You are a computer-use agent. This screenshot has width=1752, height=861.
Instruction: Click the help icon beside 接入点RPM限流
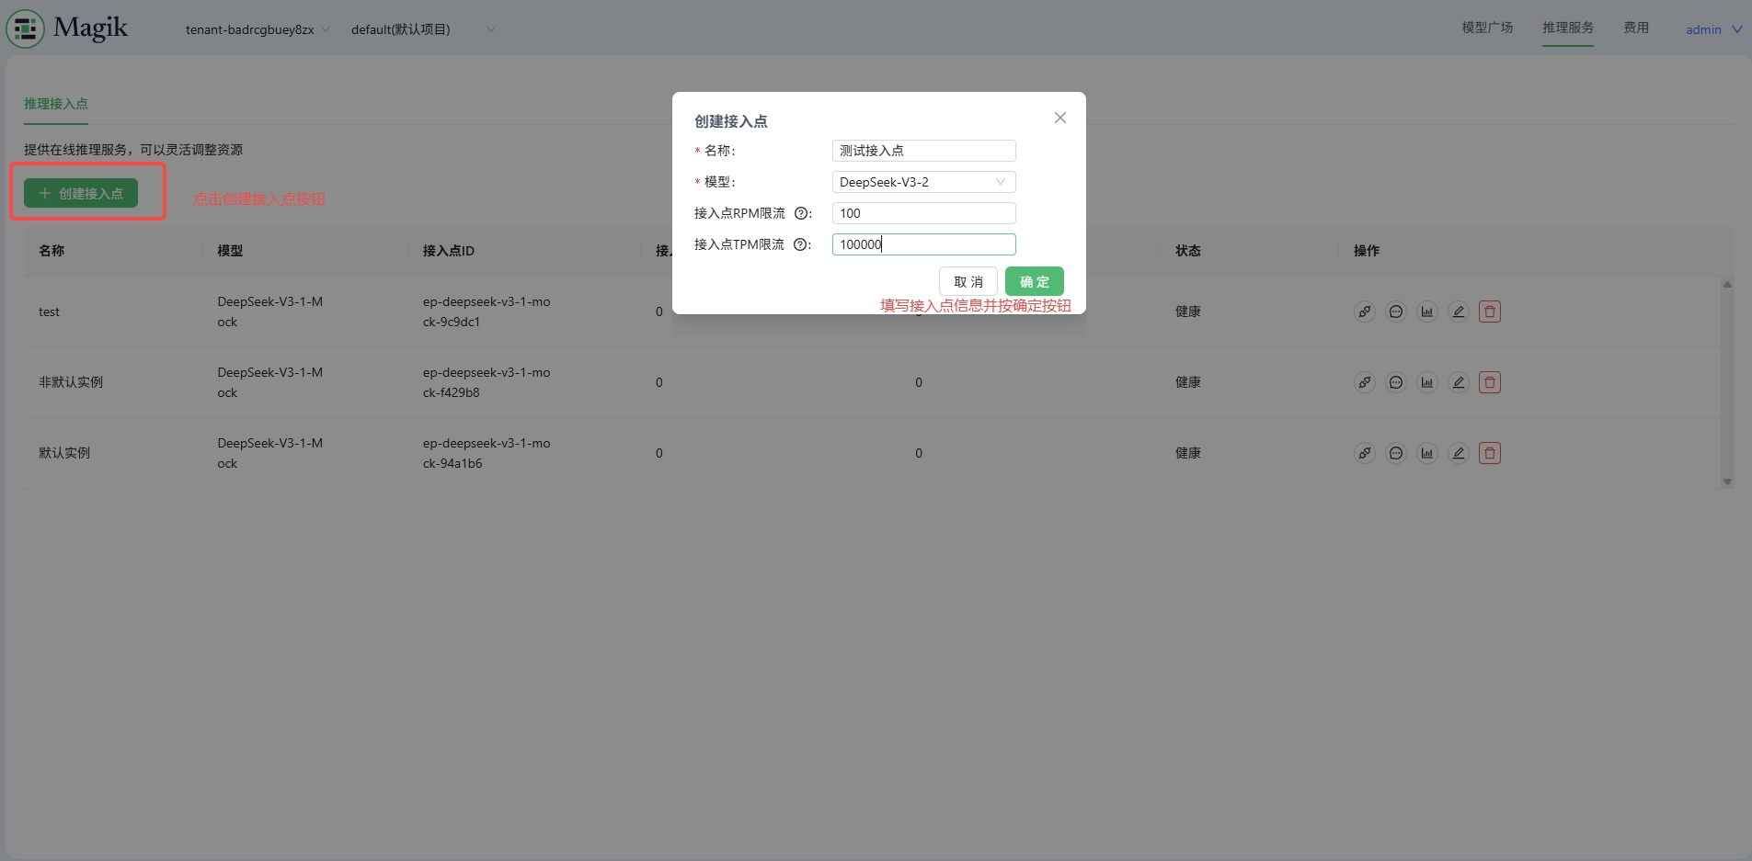tap(801, 213)
